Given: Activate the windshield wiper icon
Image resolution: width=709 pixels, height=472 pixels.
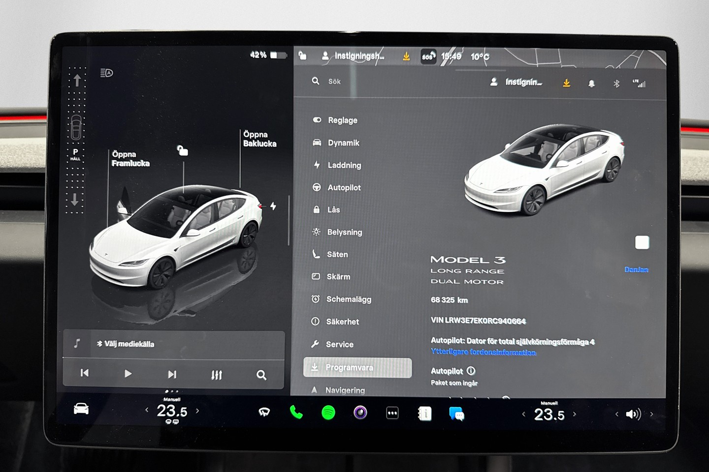Looking at the screenshot, I should pyautogui.click(x=264, y=412).
